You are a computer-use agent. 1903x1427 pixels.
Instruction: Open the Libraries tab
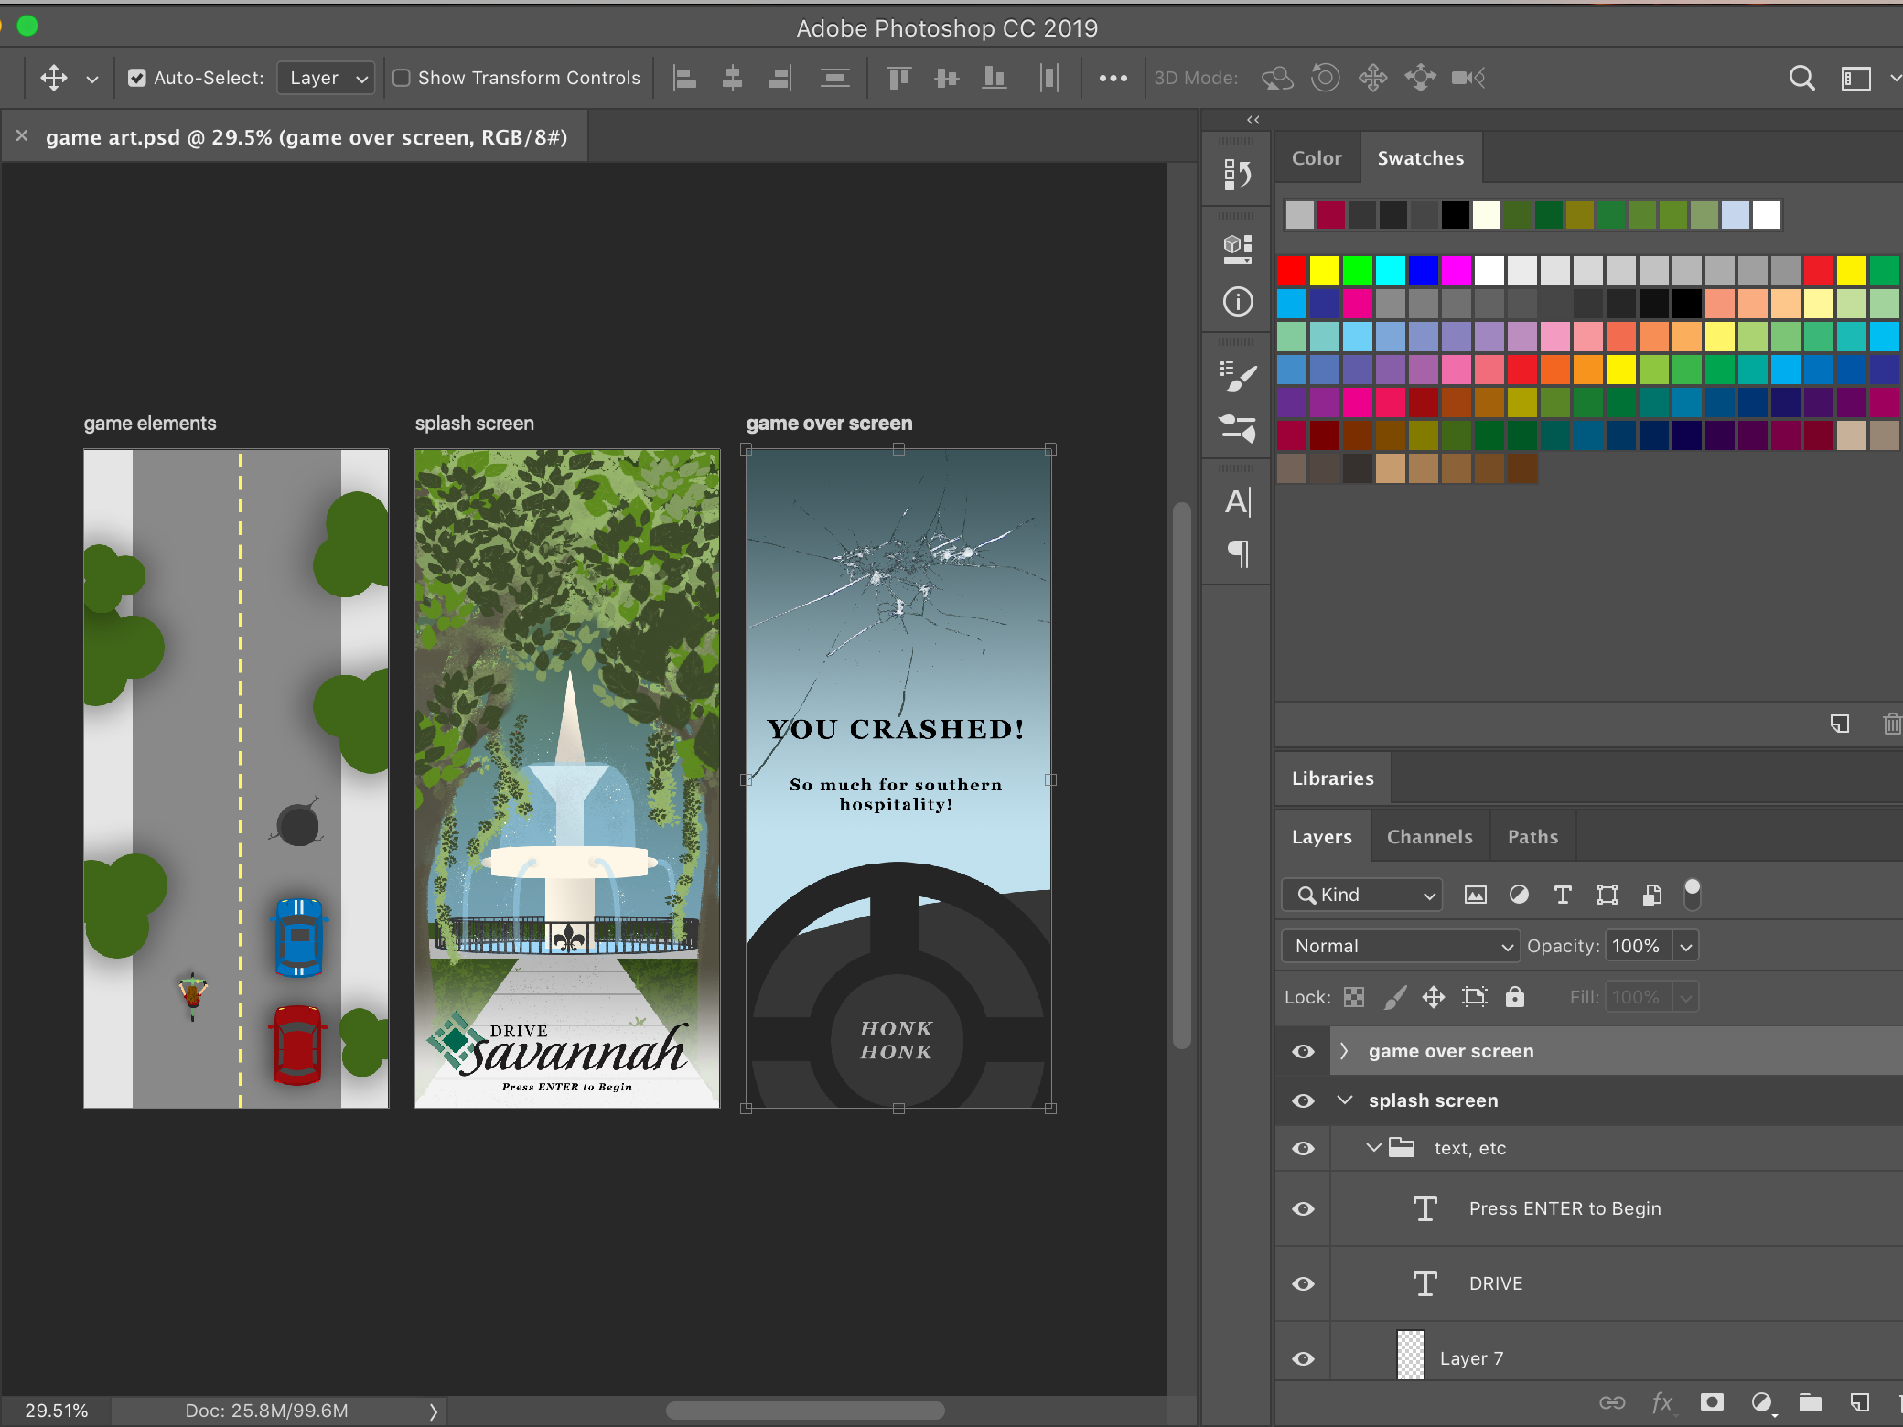tap(1333, 778)
